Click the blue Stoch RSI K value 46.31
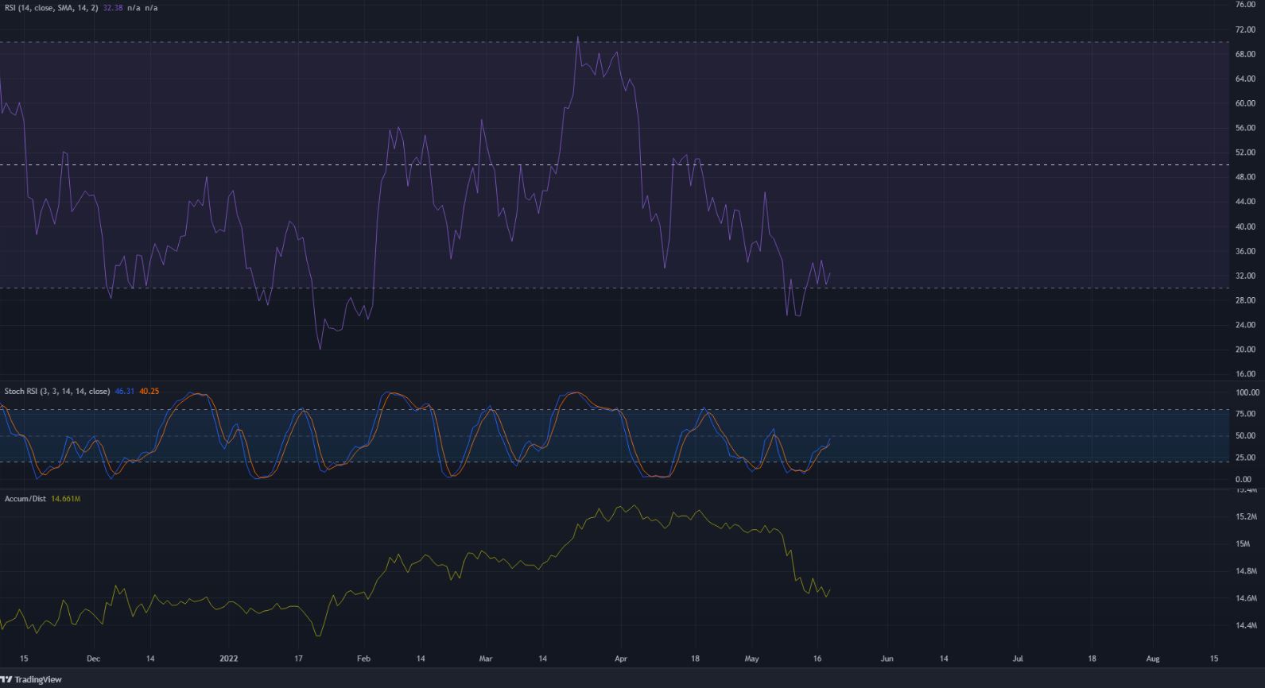Image resolution: width=1265 pixels, height=688 pixels. [124, 392]
